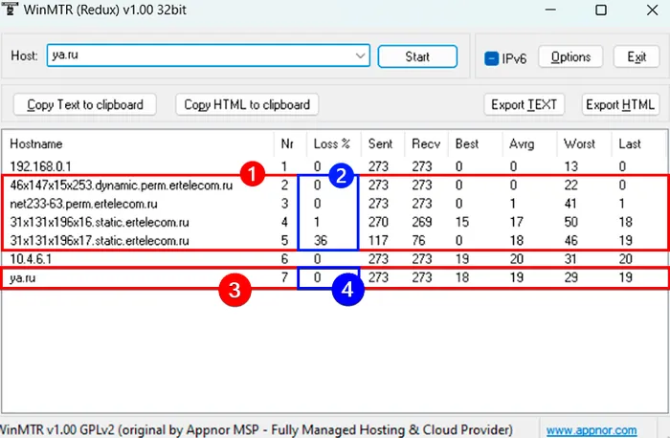Open the Options dialog
The height and width of the screenshot is (438, 670).
[570, 56]
